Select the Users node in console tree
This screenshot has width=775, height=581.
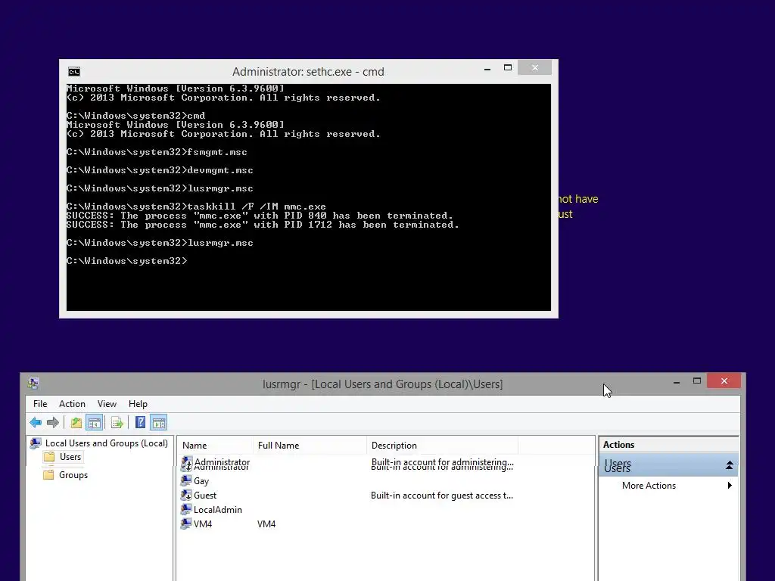tap(70, 457)
